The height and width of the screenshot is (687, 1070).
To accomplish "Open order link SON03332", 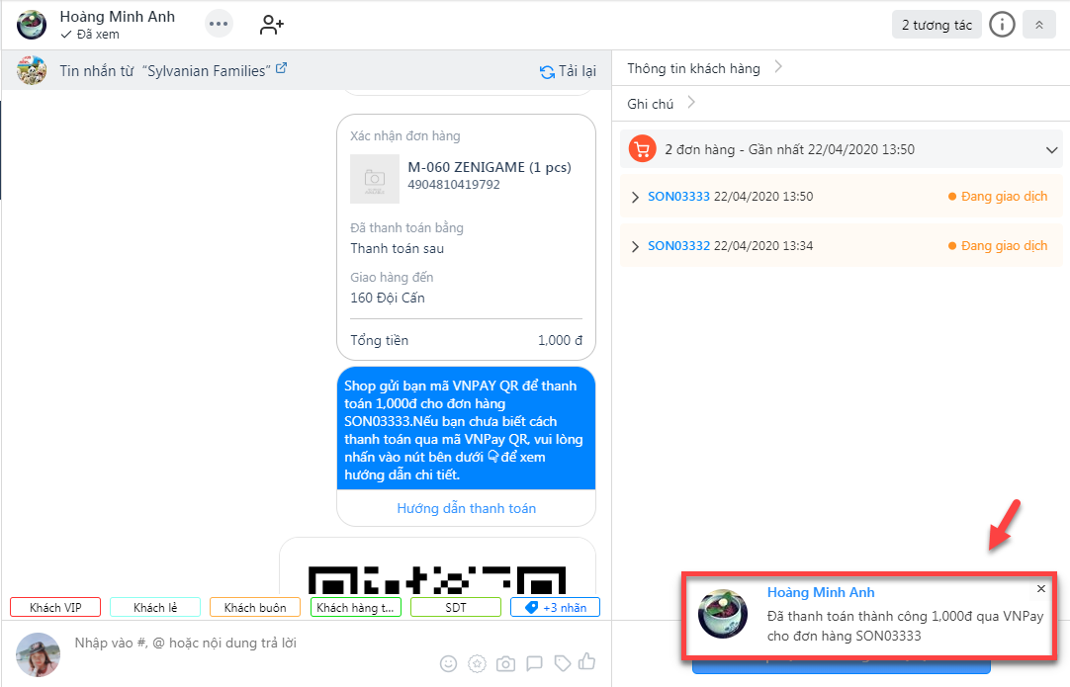I will 678,245.
